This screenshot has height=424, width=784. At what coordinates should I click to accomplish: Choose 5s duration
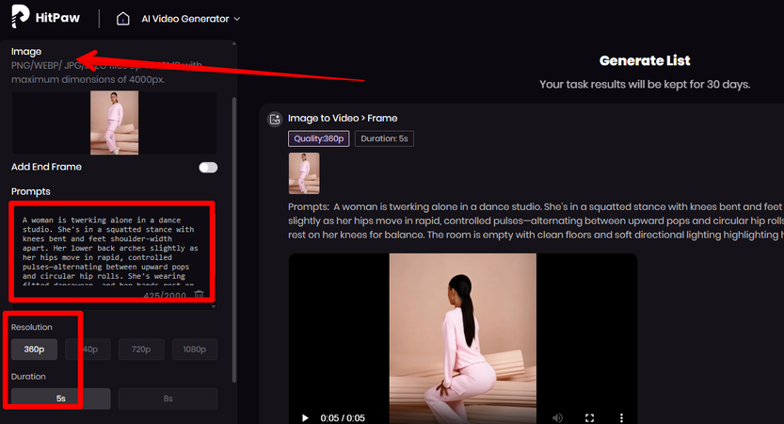tap(60, 399)
